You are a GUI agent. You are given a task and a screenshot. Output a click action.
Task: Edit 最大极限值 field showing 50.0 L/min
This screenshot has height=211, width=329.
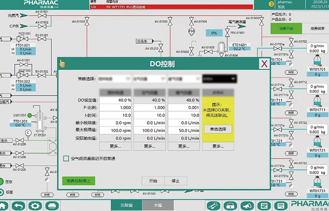184,130
